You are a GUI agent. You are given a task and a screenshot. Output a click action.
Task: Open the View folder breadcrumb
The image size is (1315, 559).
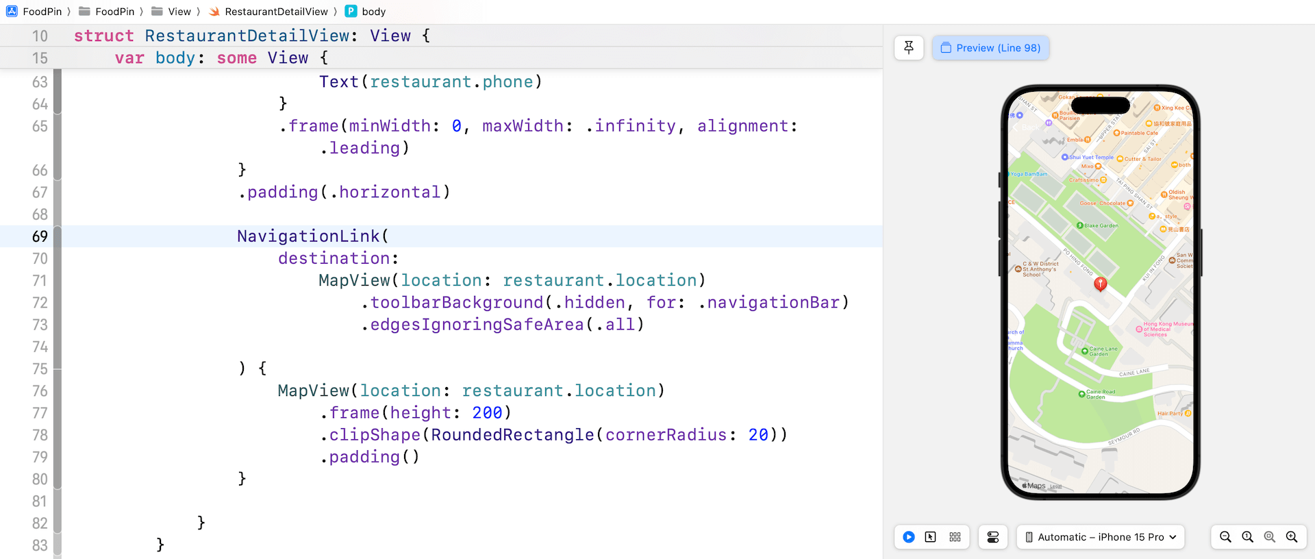point(179,12)
